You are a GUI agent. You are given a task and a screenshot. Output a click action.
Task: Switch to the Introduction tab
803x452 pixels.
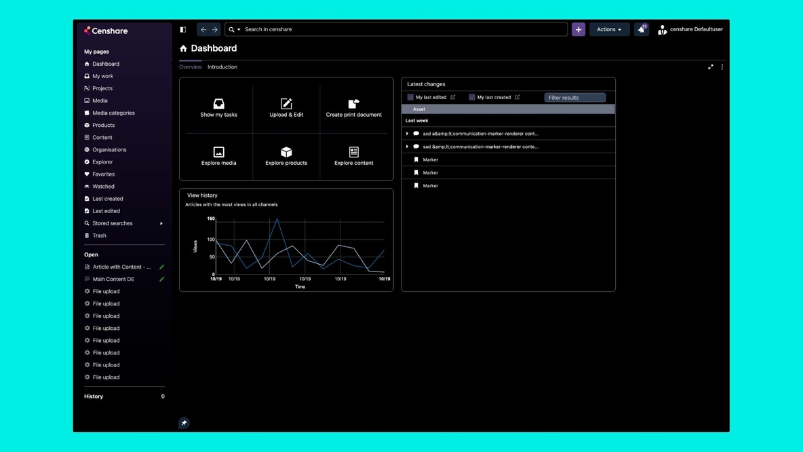click(222, 67)
